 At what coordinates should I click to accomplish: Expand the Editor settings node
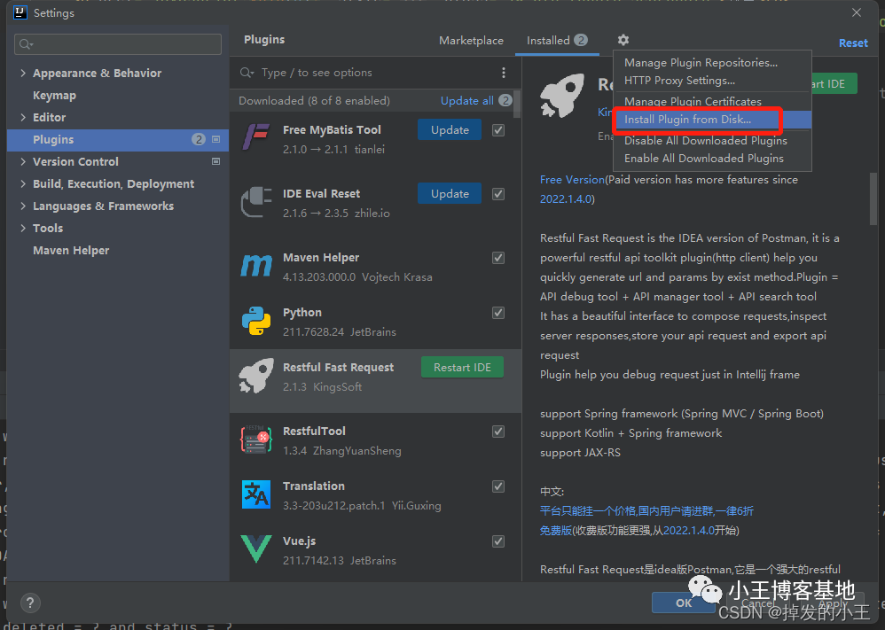(x=23, y=117)
